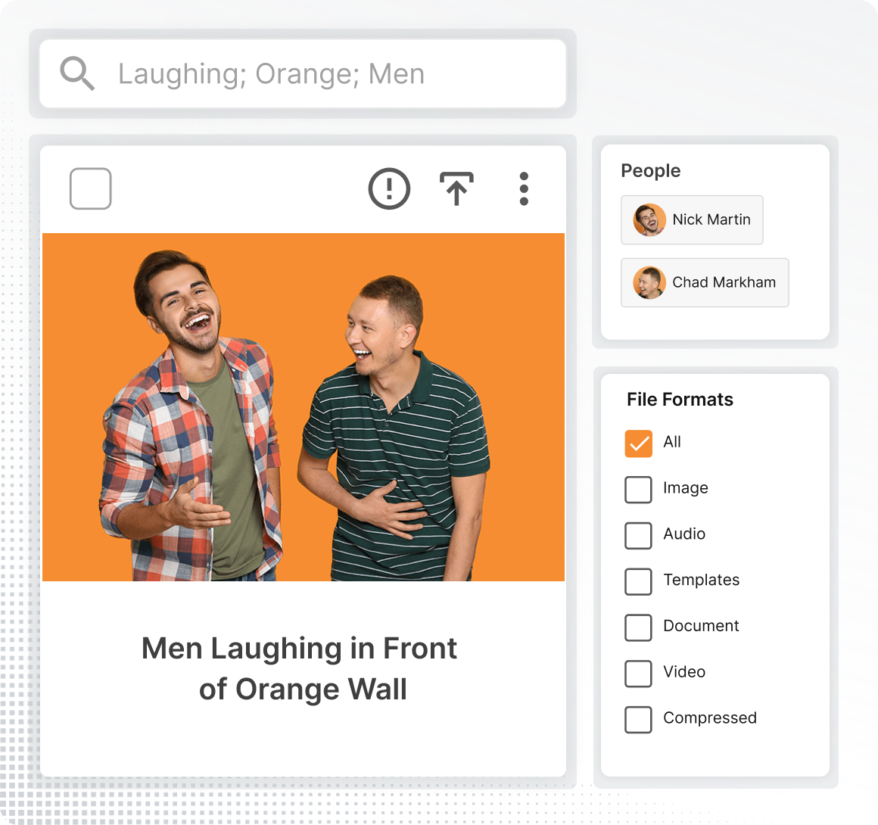Uncheck the All file formats checkbox
Screen dimensions: 878x825
[638, 443]
